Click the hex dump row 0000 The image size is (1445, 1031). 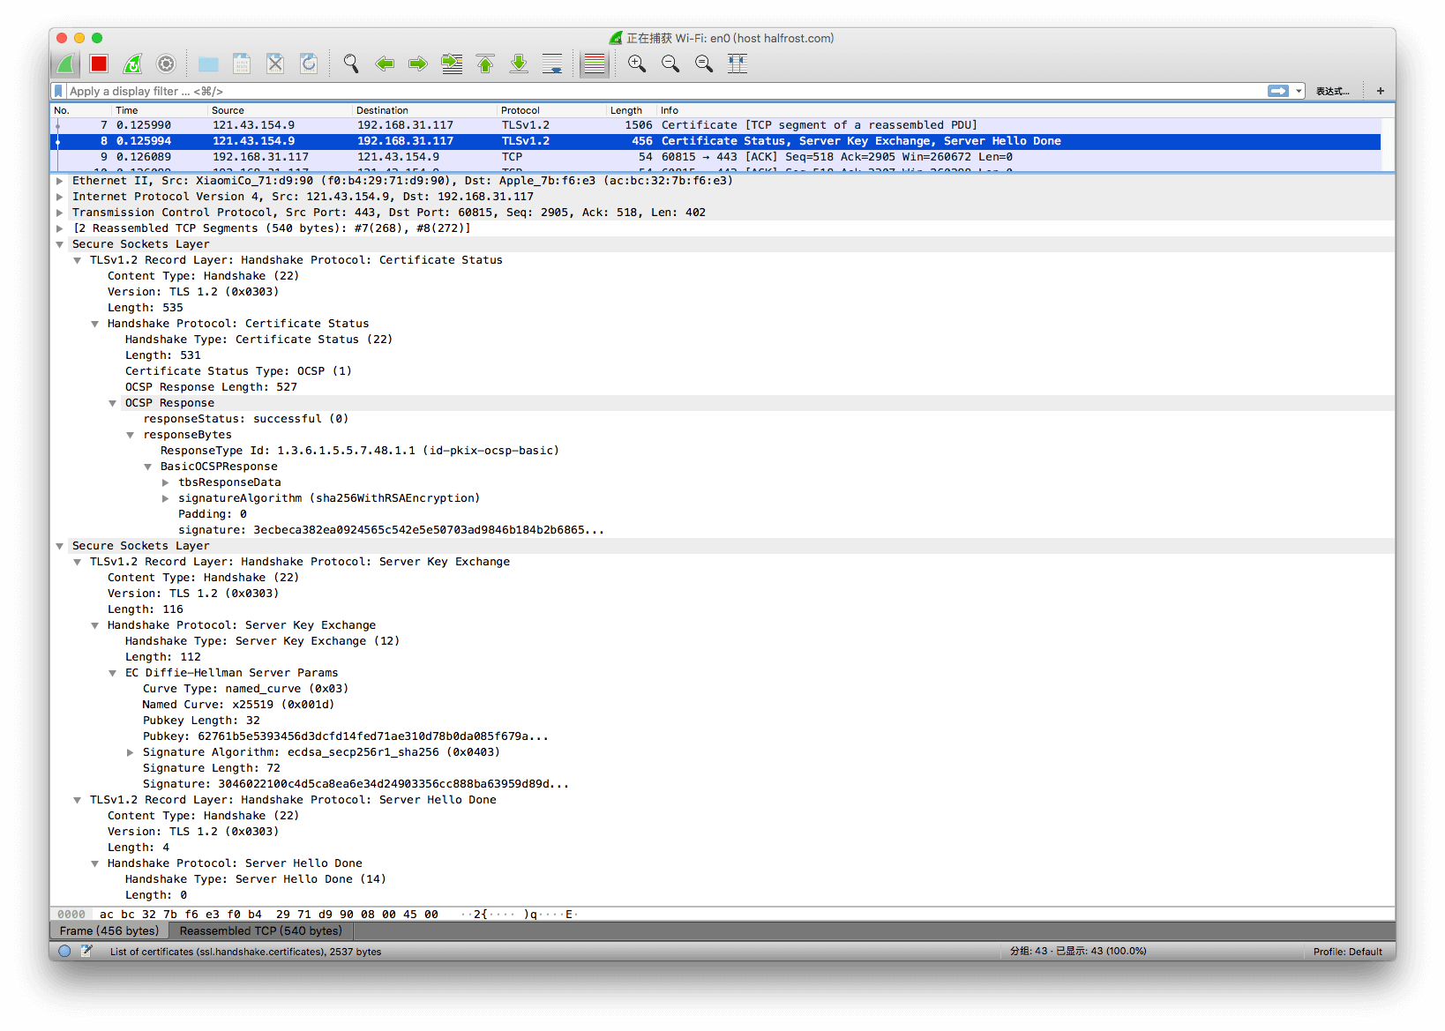click(318, 915)
